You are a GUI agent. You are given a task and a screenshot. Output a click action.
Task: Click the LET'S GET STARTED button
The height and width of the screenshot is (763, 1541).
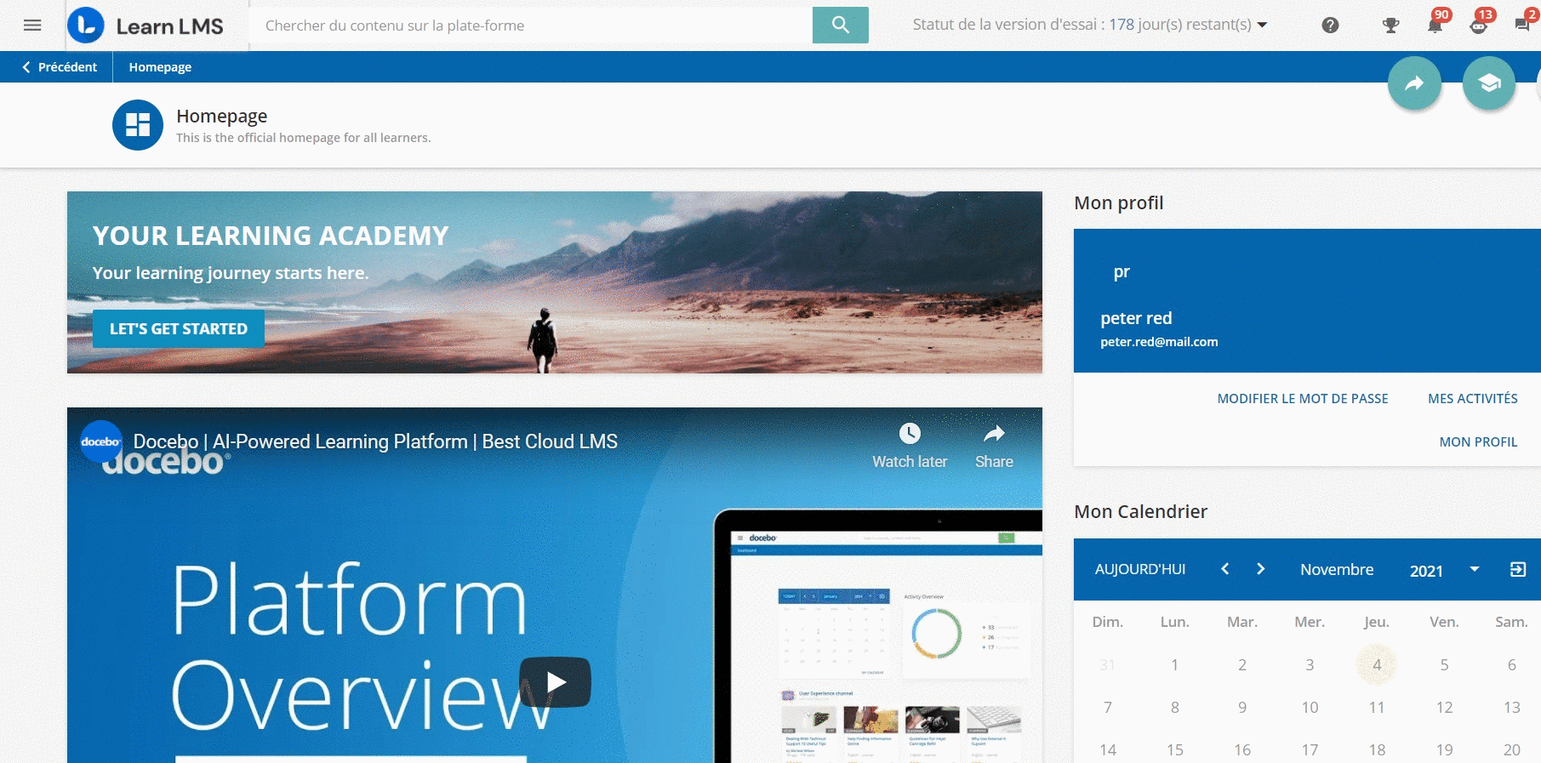179,329
